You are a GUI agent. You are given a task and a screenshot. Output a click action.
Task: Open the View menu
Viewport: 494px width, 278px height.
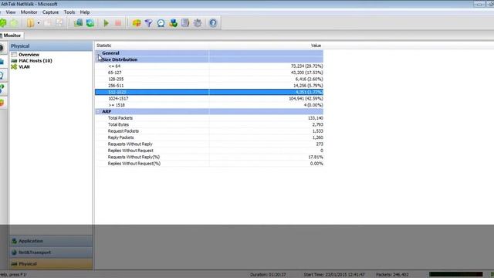10,12
